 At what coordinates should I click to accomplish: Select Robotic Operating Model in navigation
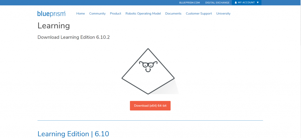click(x=143, y=14)
